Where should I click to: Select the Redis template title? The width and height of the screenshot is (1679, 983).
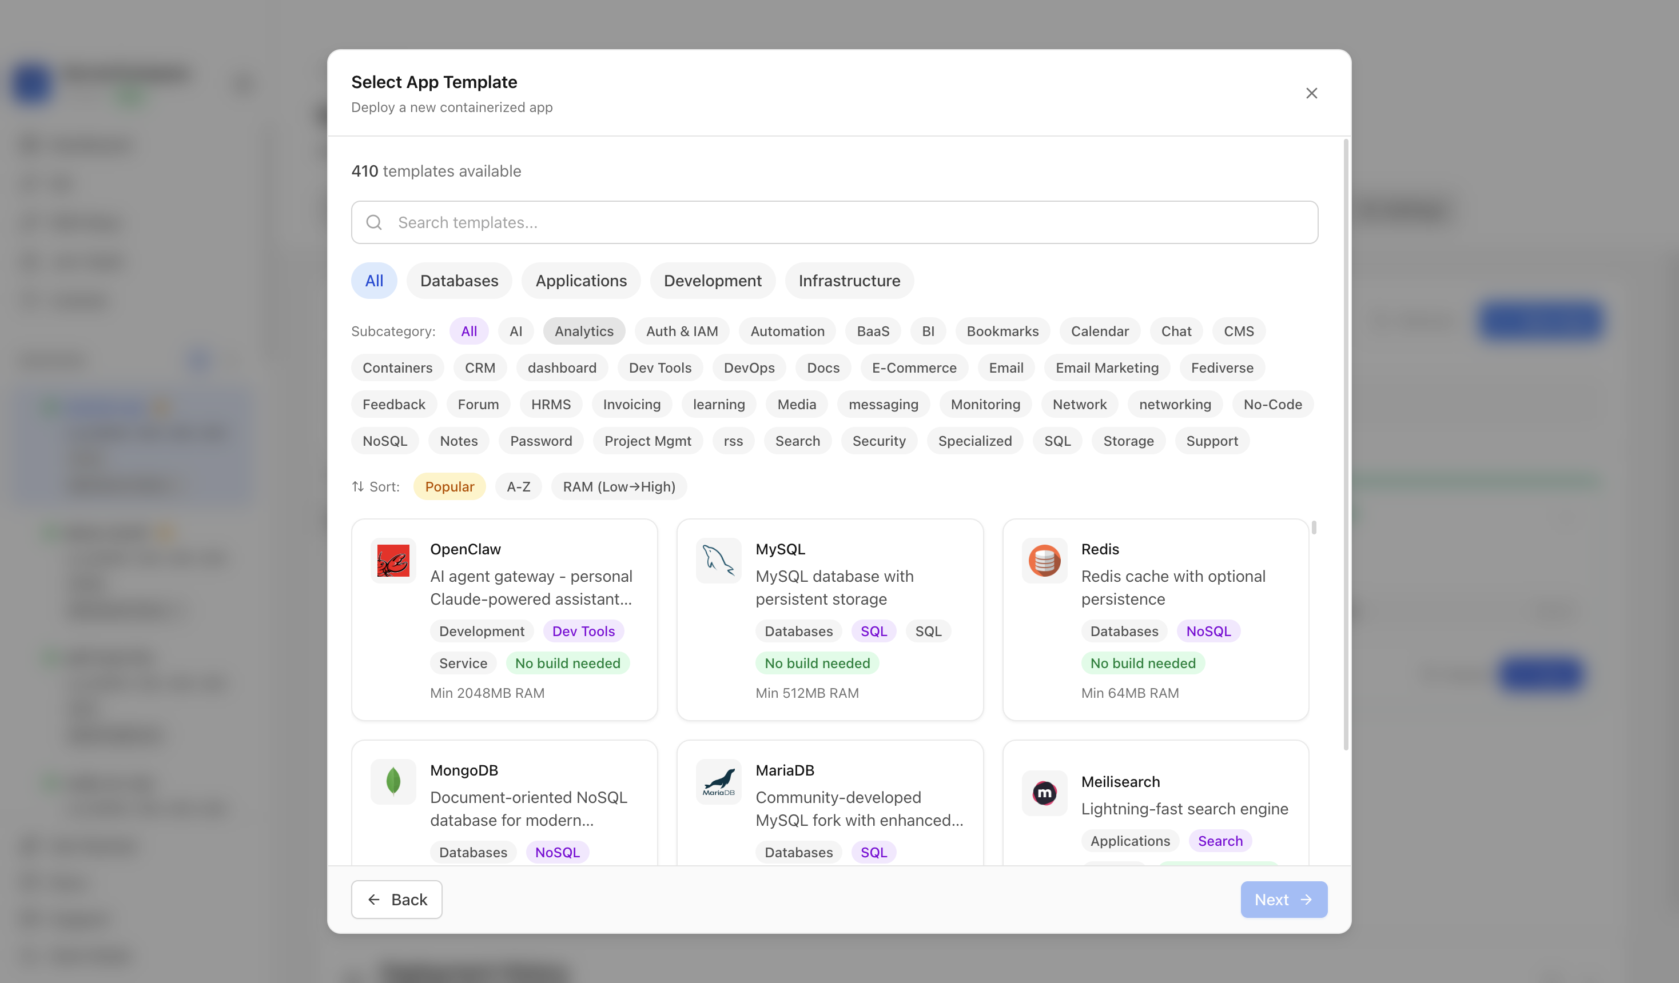[x=1099, y=549]
